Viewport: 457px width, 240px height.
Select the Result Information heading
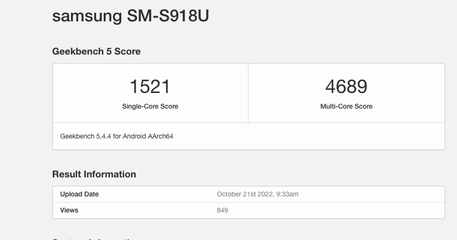[x=94, y=174]
